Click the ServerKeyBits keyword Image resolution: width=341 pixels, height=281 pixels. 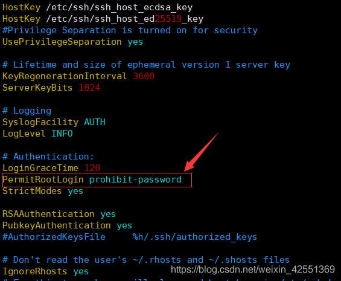(x=37, y=88)
